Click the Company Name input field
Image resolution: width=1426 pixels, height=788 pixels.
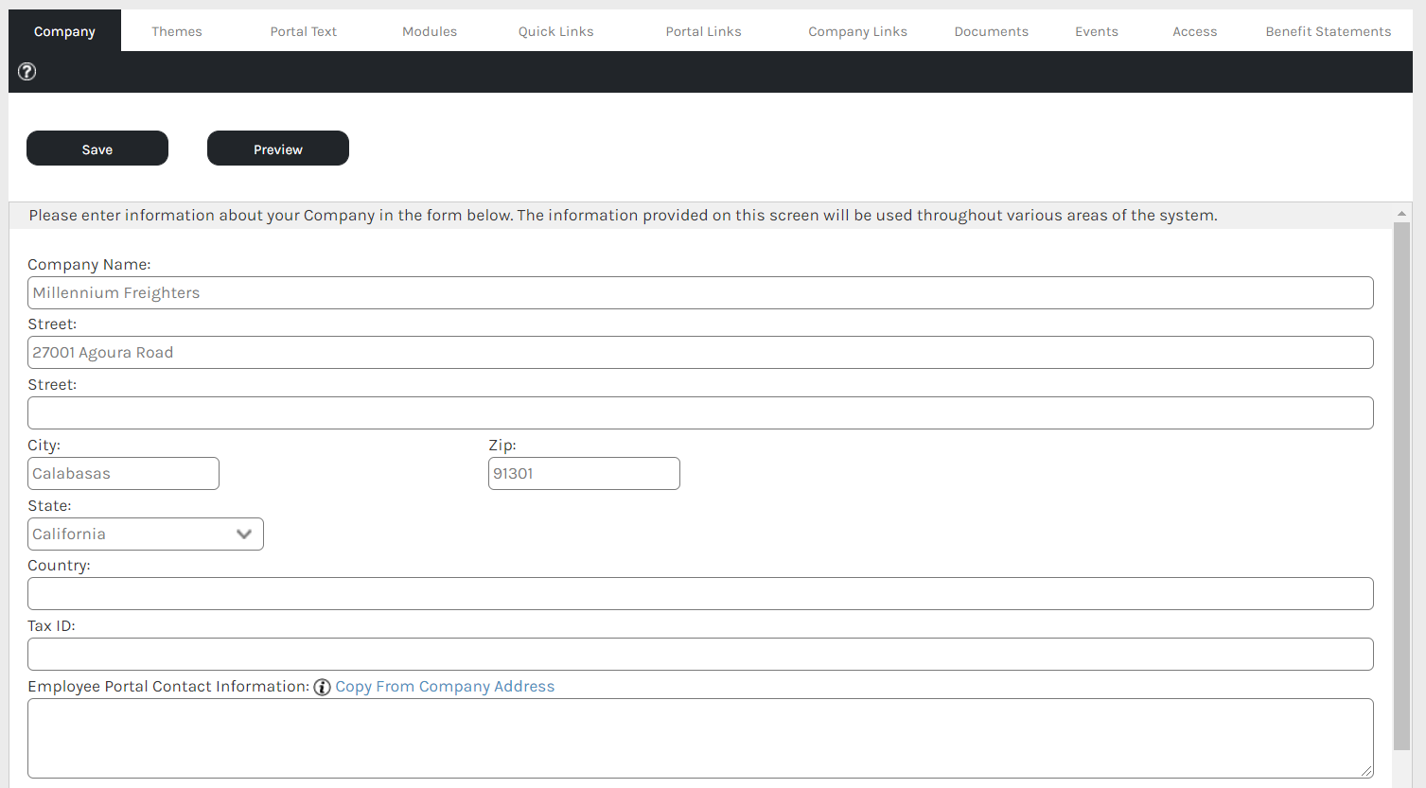(700, 293)
